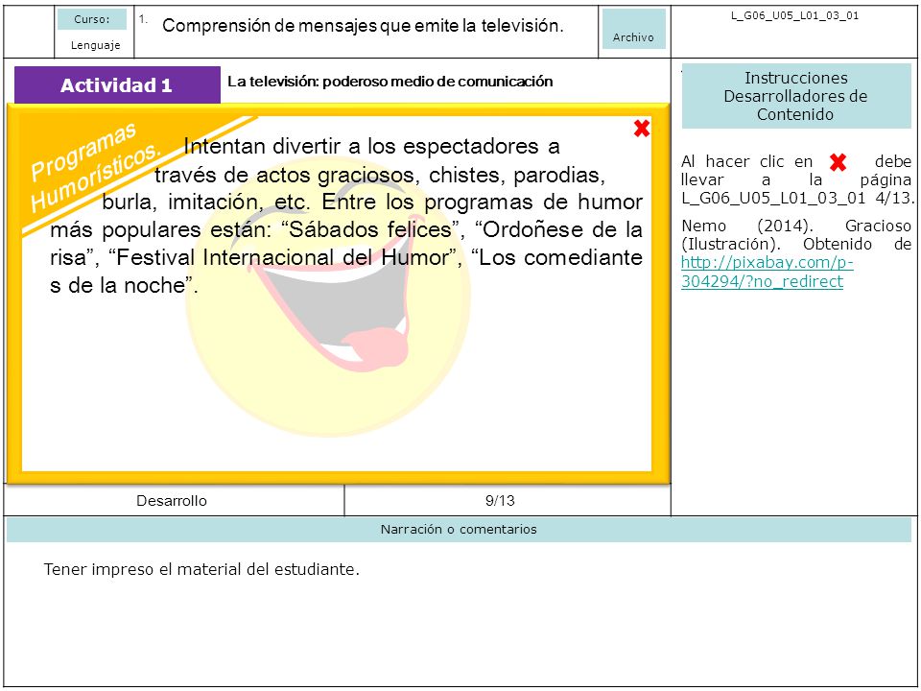Click the Desarrollo cell
The width and height of the screenshot is (921, 691).
172,501
